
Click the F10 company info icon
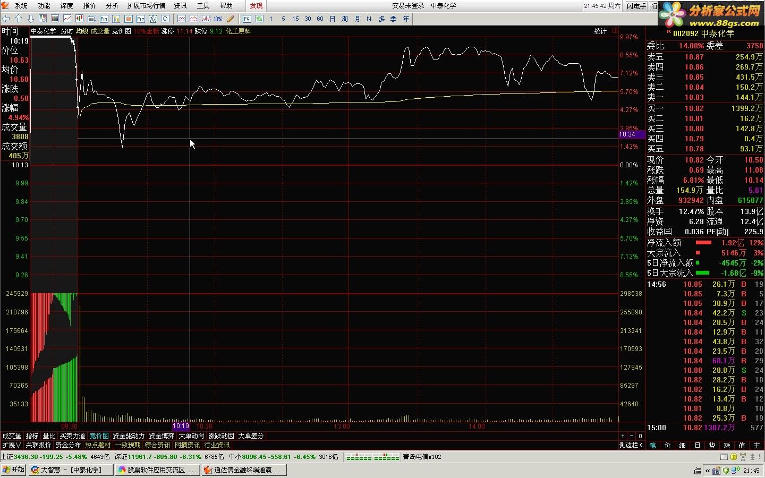click(104, 19)
